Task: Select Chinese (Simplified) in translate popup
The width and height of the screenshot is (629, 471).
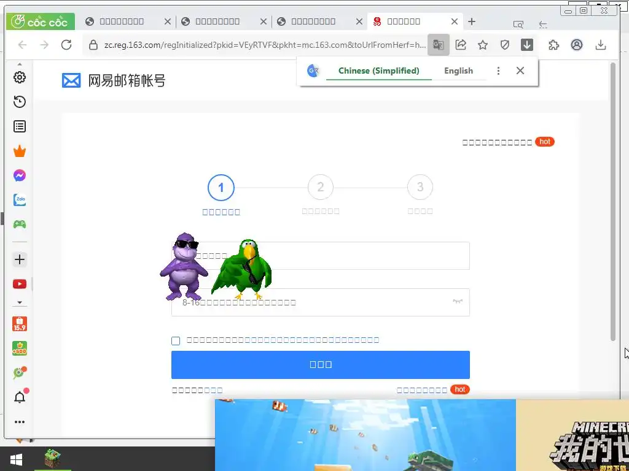Action: tap(378, 71)
